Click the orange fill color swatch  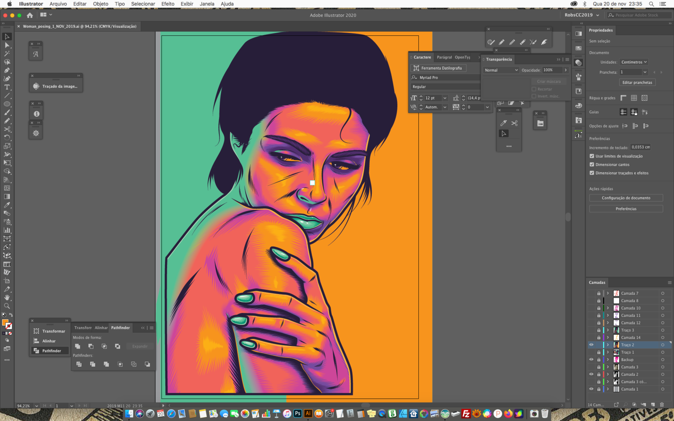click(5, 323)
